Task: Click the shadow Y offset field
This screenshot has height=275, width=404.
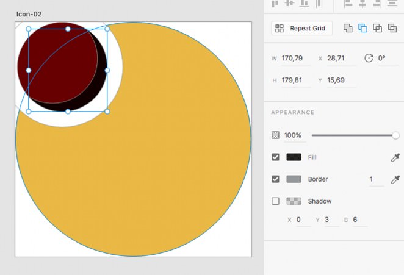Action: click(x=331, y=220)
